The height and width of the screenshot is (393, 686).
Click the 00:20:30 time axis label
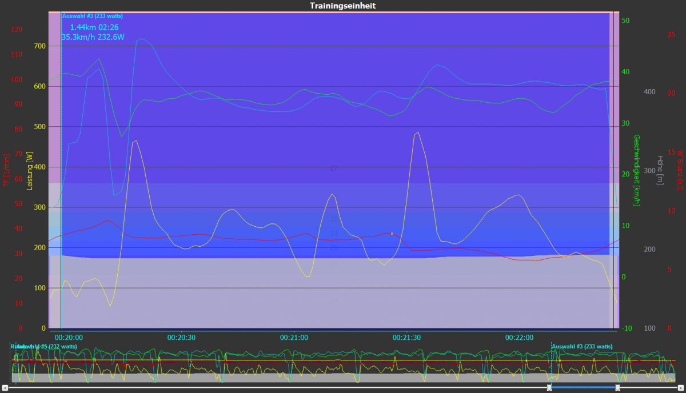(x=181, y=338)
